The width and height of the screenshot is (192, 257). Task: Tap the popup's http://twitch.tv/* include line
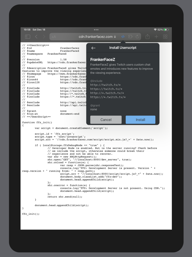[105, 85]
